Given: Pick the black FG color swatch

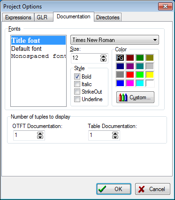Looking at the screenshot, I should tap(120, 58).
